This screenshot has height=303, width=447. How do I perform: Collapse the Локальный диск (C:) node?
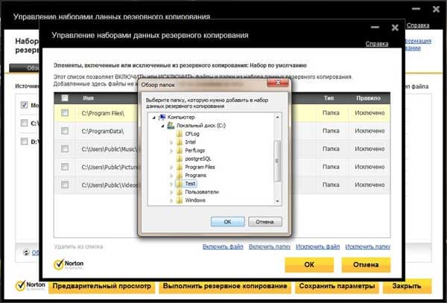click(162, 126)
